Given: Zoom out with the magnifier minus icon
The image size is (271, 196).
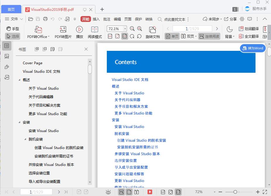Looking at the screenshot, I should (132, 29).
